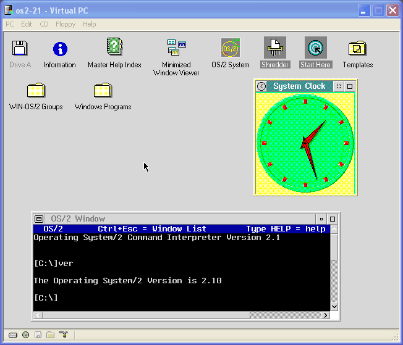Screen dimensions: 403x345
Task: Select the Shredder icon
Action: [275, 48]
